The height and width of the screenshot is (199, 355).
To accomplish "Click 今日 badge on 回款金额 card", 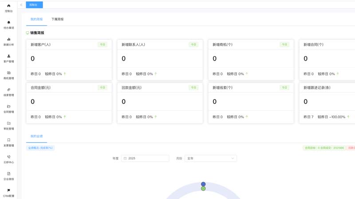I will 193,88.
